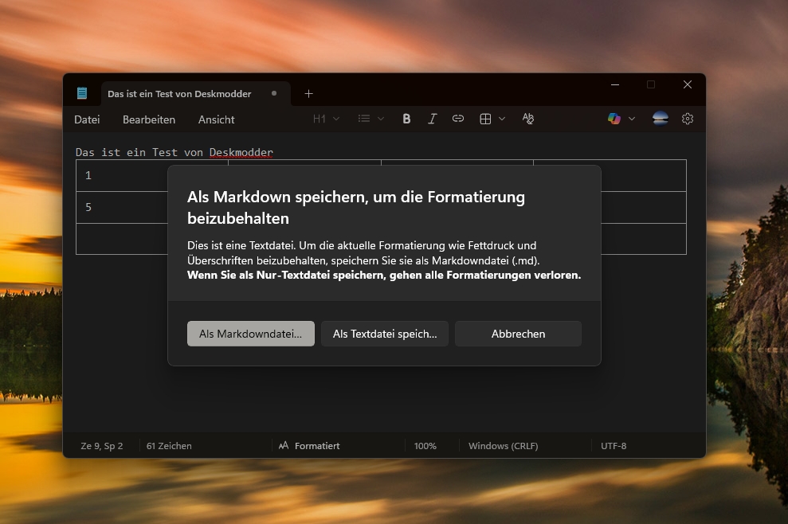Expand the table options dropdown arrow
The height and width of the screenshot is (524, 788).
502,119
